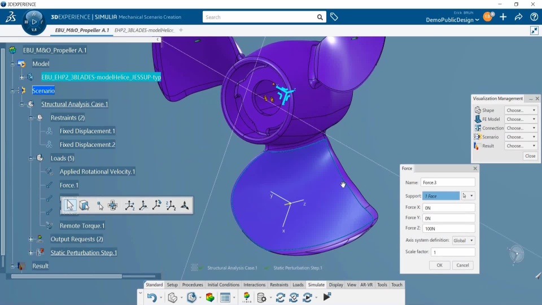Click Close in Visualization Management panel
Viewport: 542px width, 305px height.
tap(530, 156)
